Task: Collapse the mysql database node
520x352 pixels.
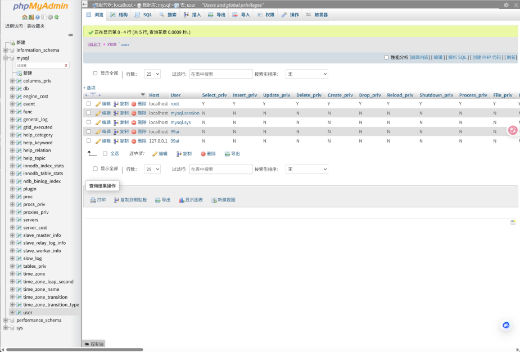Action: pos(5,58)
